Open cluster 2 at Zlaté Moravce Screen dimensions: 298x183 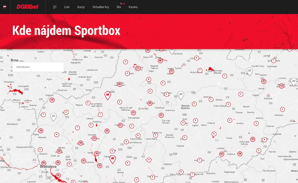126,142
